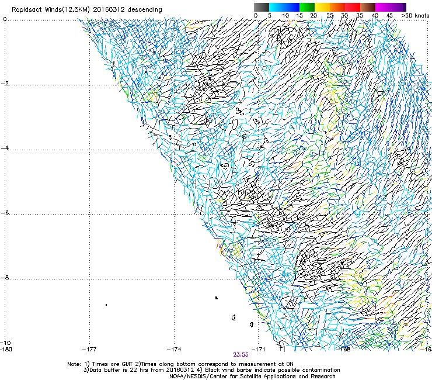Screen dimensions: 432x380
Task: Click the 'Data buffer is 22 hrs' note line
Action: coord(211,370)
